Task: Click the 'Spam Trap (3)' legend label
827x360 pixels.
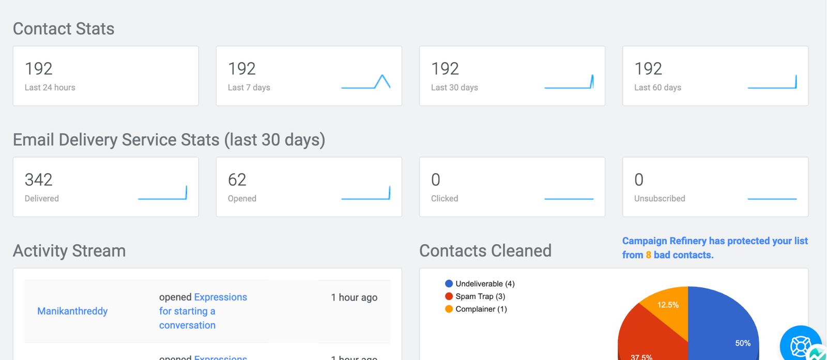Action: click(480, 296)
